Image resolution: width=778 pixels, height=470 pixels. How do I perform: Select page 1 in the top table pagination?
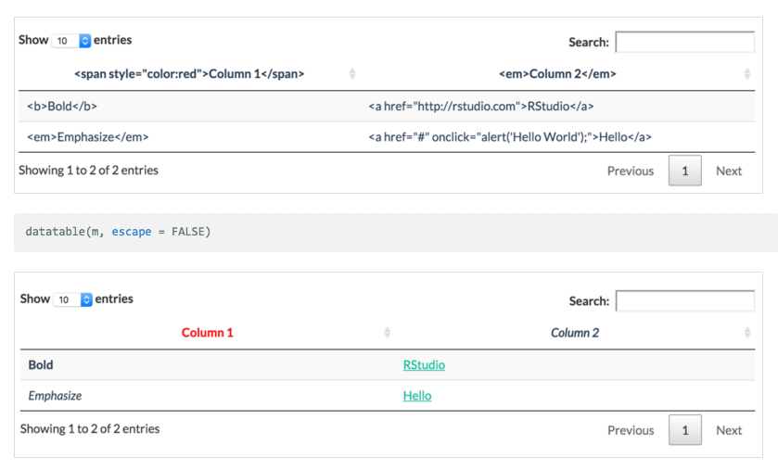(x=684, y=171)
